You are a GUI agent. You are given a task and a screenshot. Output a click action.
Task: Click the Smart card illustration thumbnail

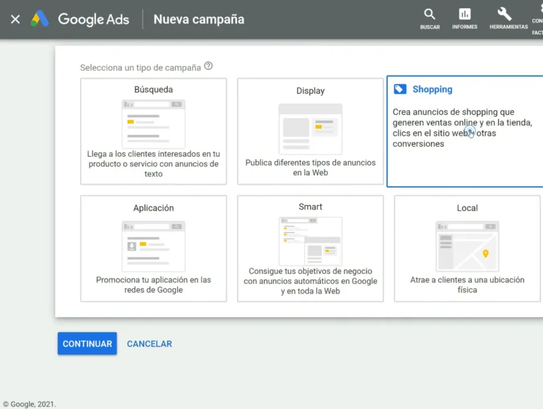pyautogui.click(x=310, y=241)
